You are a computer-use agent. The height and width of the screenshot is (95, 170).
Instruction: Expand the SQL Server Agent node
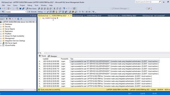click(1, 43)
